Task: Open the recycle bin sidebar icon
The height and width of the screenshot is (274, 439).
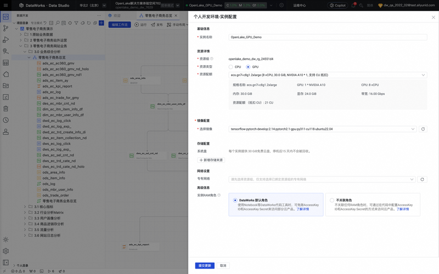Action: pos(5,109)
